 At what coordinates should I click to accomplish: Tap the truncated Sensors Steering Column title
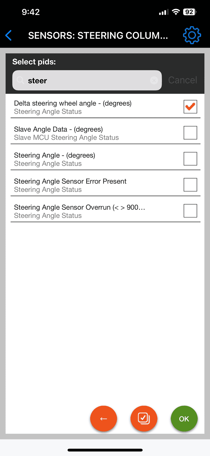98,35
